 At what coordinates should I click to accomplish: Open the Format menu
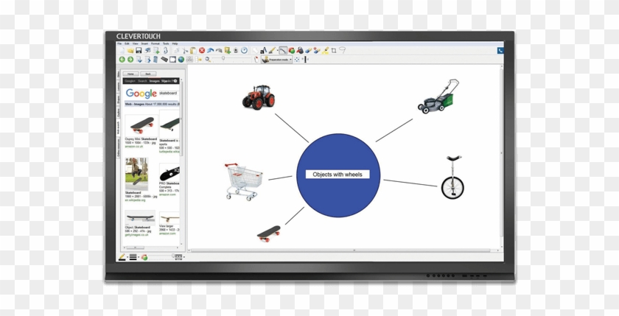pyautogui.click(x=155, y=43)
